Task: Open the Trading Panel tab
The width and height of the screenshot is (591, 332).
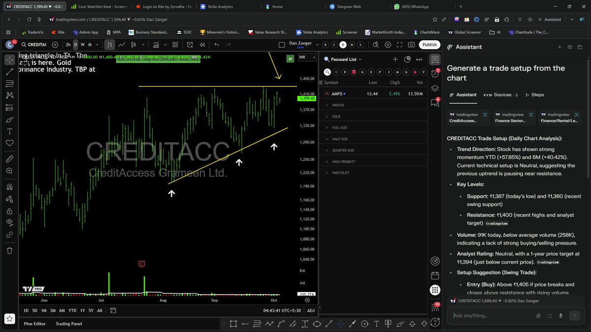Action: pyautogui.click(x=69, y=324)
